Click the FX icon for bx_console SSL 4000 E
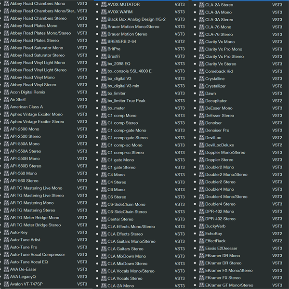289x289 pixels. [104, 71]
